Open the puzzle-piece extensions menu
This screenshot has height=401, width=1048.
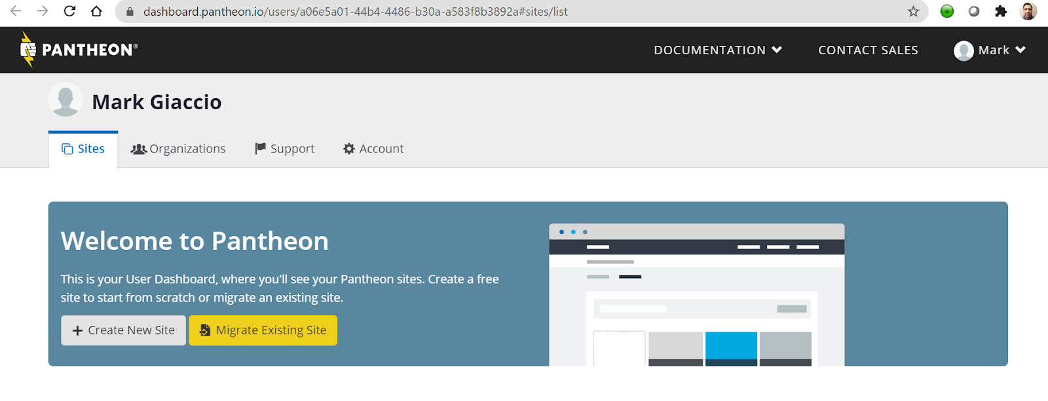coord(1001,11)
